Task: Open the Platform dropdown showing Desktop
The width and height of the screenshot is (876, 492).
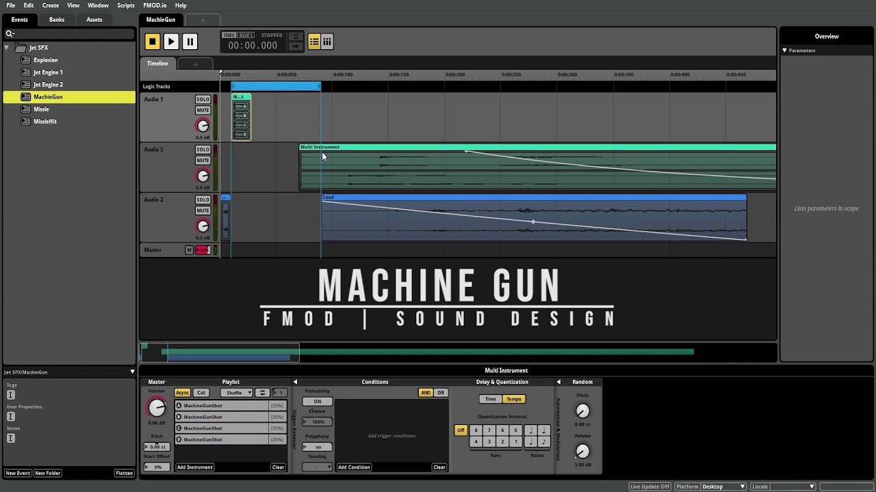Action: (x=723, y=486)
